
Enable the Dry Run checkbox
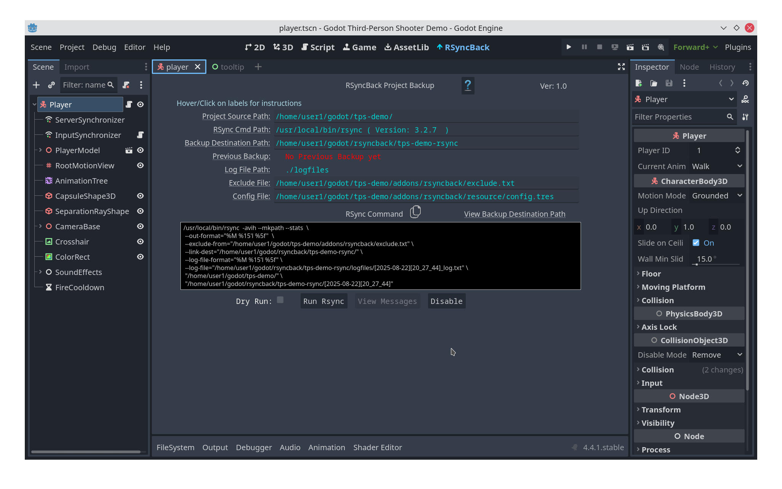coord(280,300)
